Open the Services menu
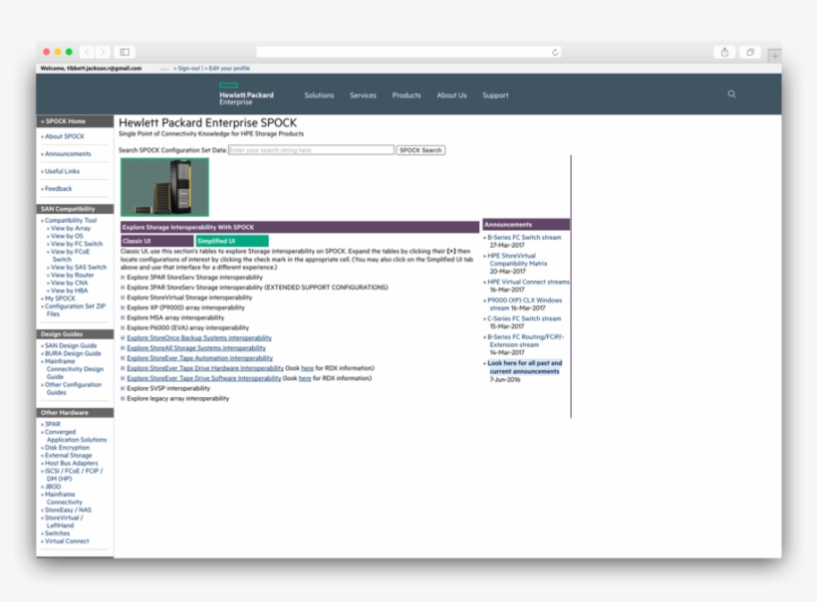The image size is (817, 602). pos(363,96)
